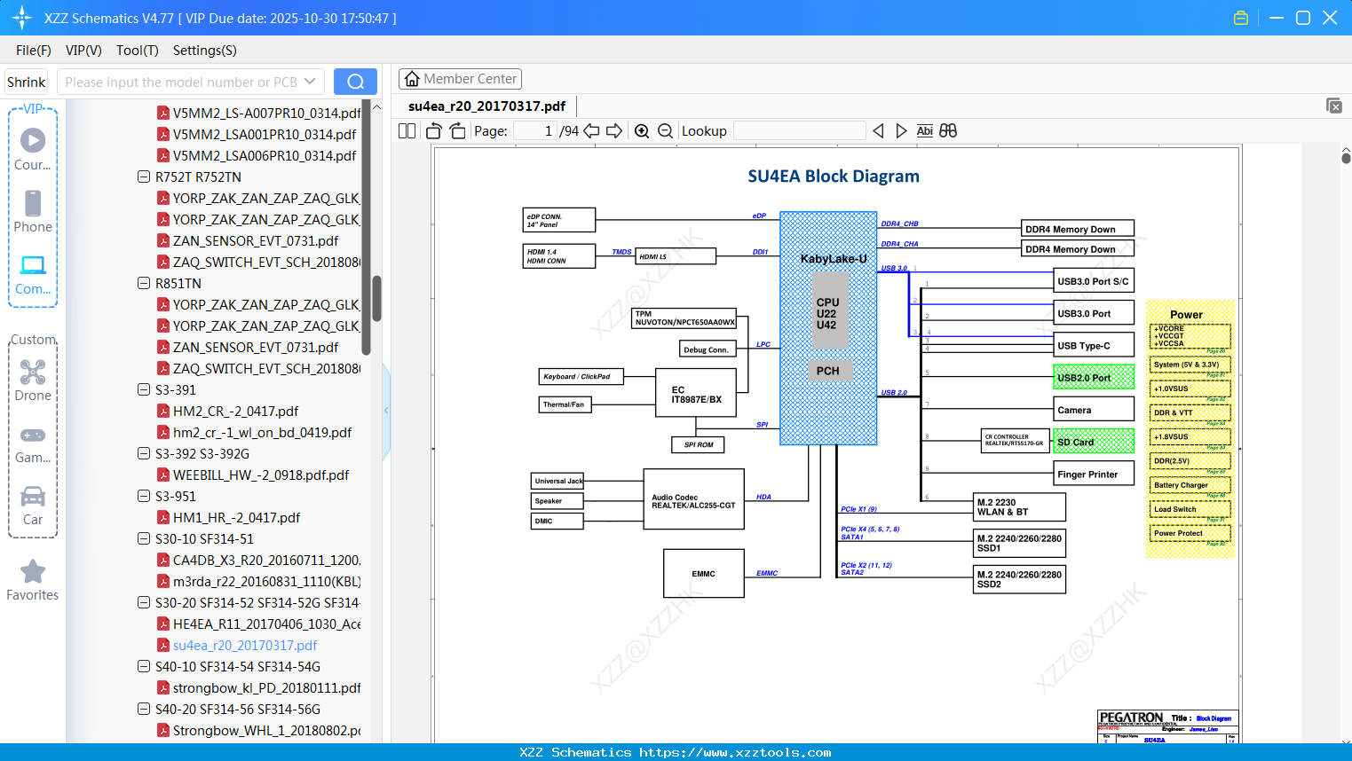Click the zoom in magnifier icon
Image resolution: width=1352 pixels, height=761 pixels.
(x=642, y=131)
